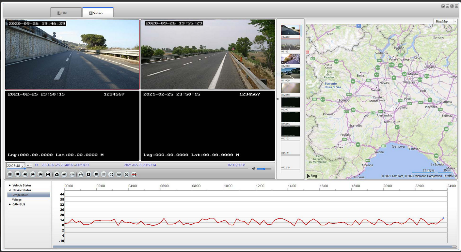Toggle fullscreen video display
Screen dimensions: 461x252
pos(111,174)
